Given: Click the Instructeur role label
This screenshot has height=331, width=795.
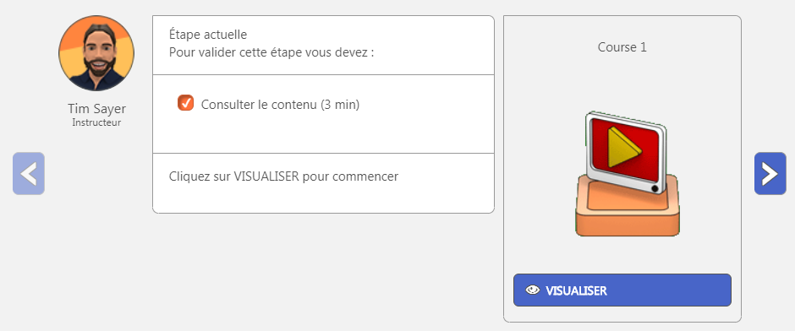Looking at the screenshot, I should pos(97,122).
